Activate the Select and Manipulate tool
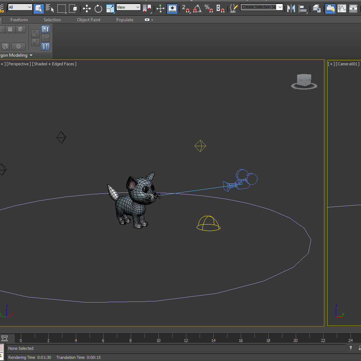Image resolution: width=361 pixels, height=361 pixels. click(160, 9)
